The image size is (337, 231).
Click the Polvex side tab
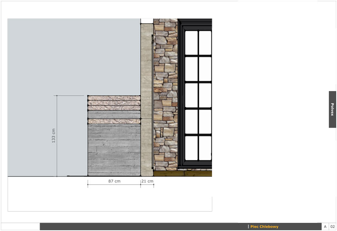click(332, 109)
